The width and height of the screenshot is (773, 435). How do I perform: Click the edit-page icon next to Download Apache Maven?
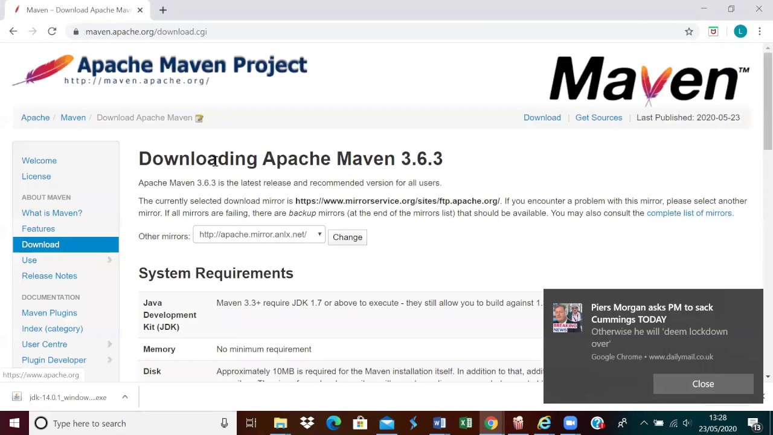199,118
